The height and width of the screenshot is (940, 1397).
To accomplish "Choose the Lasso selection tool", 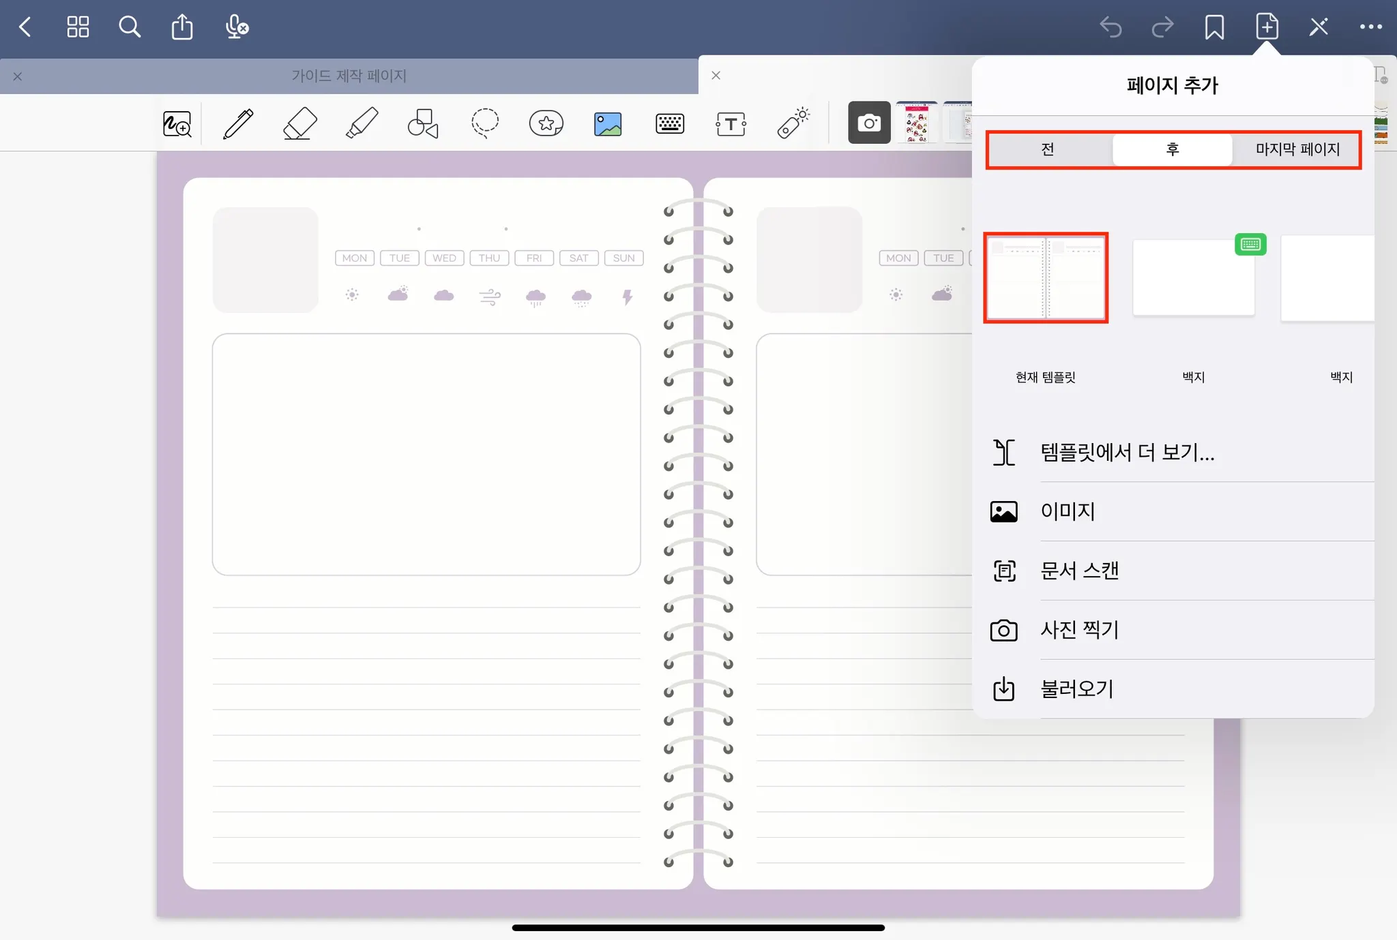I will pyautogui.click(x=484, y=124).
